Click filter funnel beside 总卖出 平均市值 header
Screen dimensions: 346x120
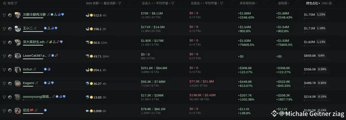click(x=222, y=3)
